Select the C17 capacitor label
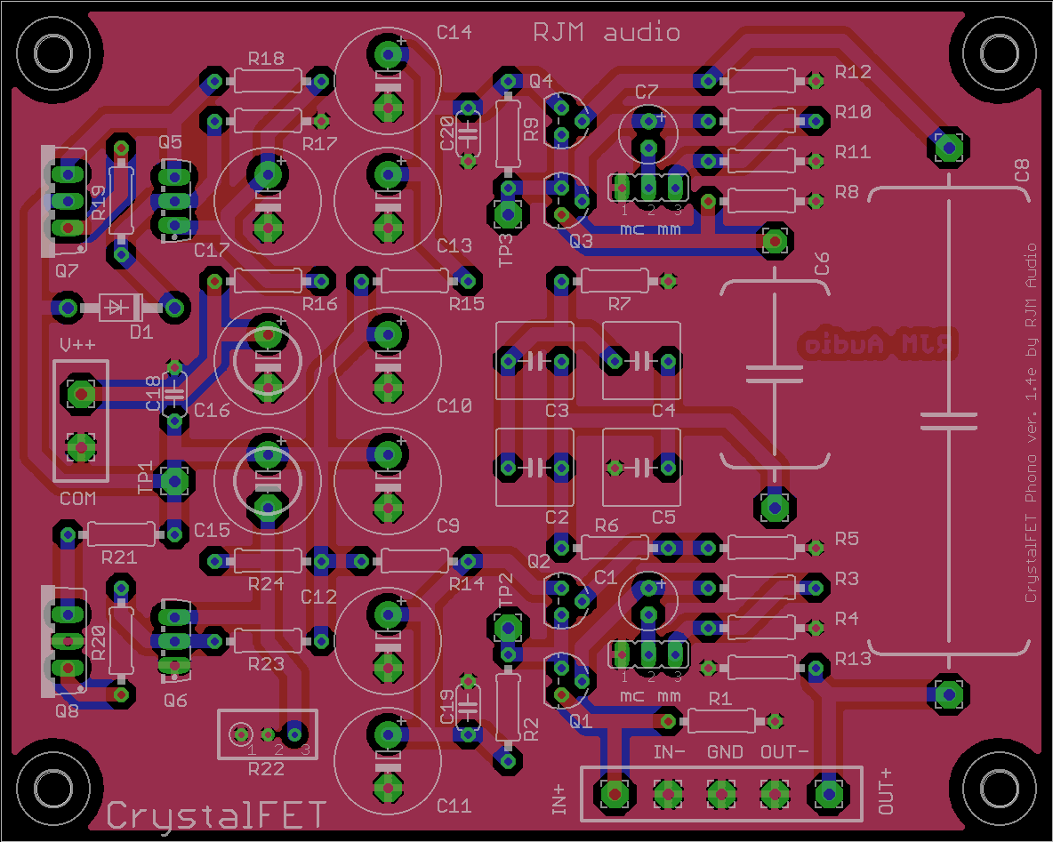1053x842 pixels. point(212,251)
